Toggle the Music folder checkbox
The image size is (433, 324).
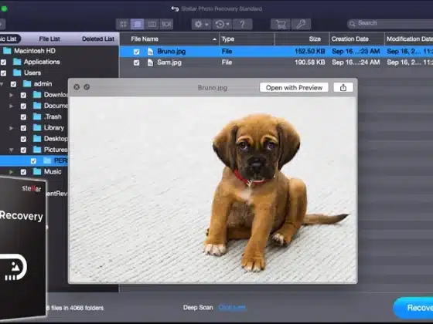pos(23,173)
